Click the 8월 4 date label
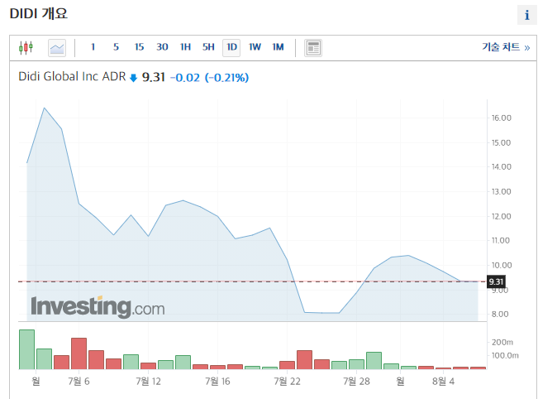This screenshot has height=399, width=538. [443, 381]
